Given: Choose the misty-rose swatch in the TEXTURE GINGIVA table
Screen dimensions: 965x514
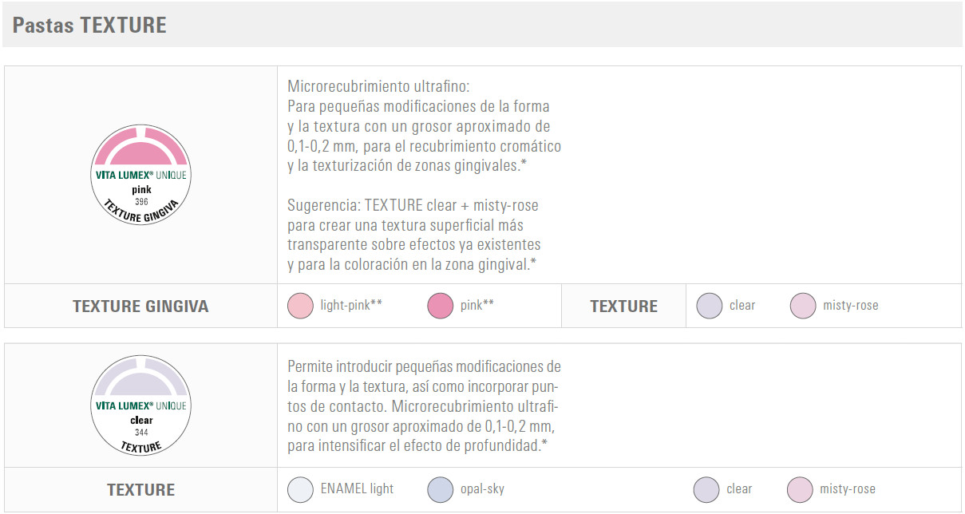Looking at the screenshot, I should pos(803,306).
